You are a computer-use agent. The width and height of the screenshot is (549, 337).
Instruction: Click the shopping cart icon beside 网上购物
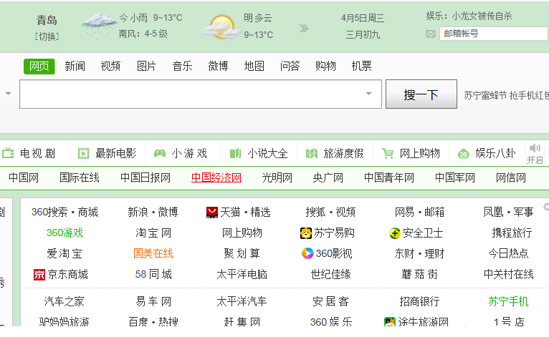pos(388,153)
